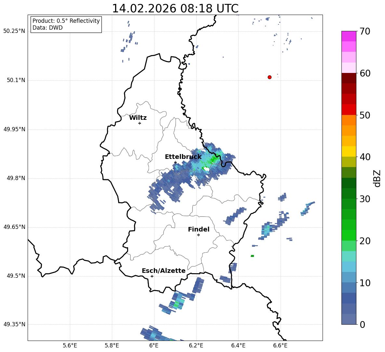Click the dark red colorbar segment below 60

349,78
